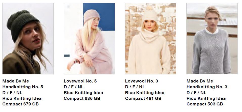The height and width of the screenshot is (112, 242).
Task: Open the green beanie model photo
Action: tap(28, 39)
